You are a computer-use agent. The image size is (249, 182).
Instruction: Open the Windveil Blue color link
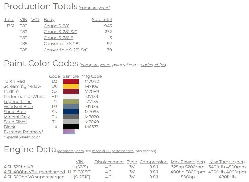point(18,107)
